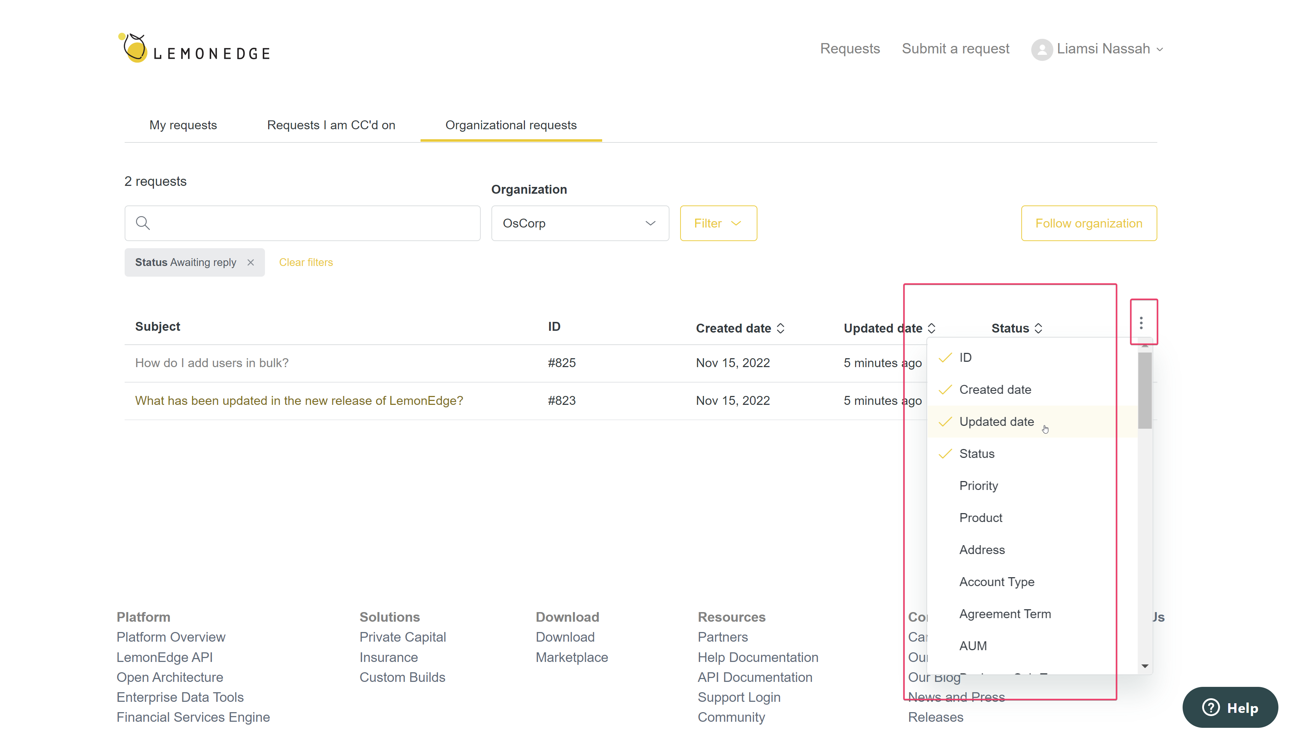This screenshot has width=1293, height=736.
Task: Uncheck the ID column option
Action: click(x=1032, y=357)
